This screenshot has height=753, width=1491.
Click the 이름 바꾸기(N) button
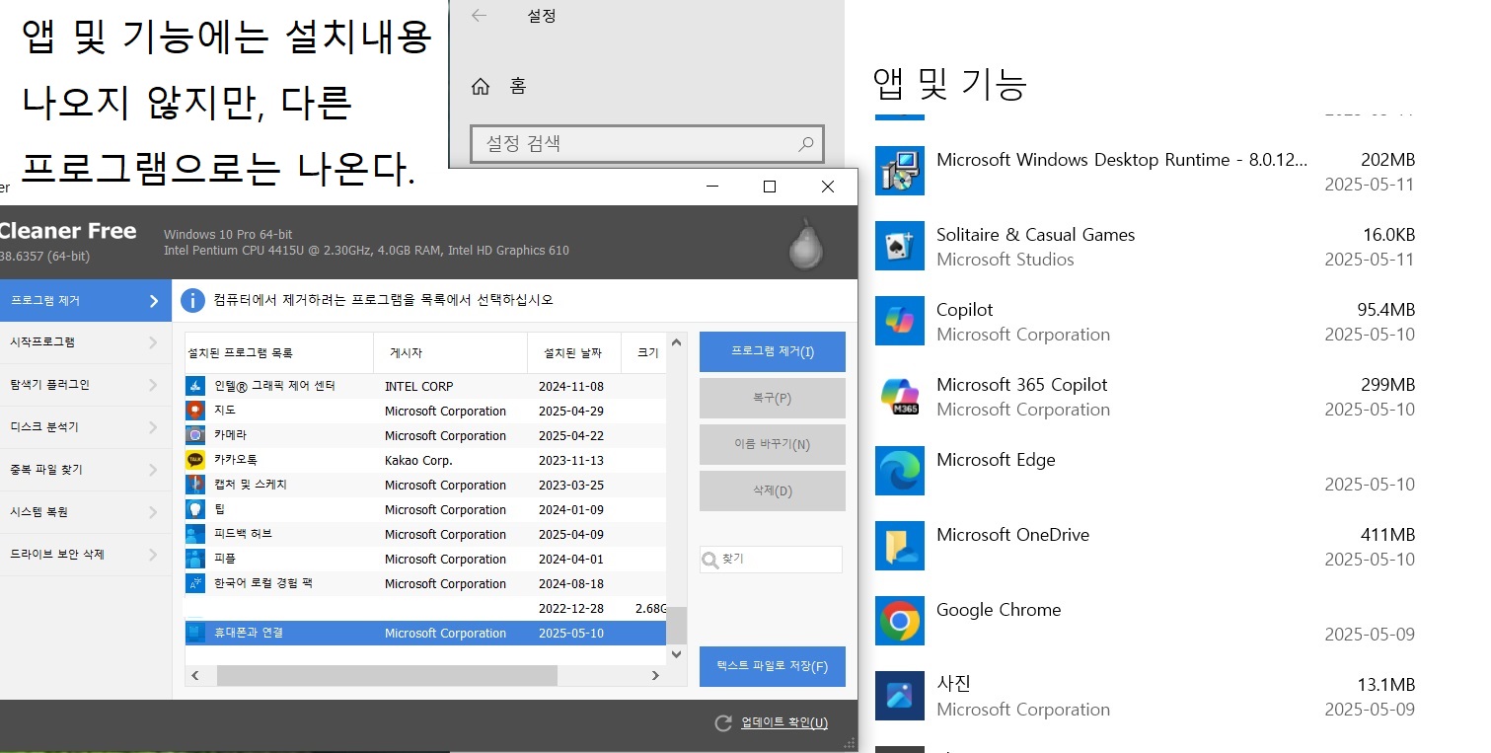click(773, 445)
